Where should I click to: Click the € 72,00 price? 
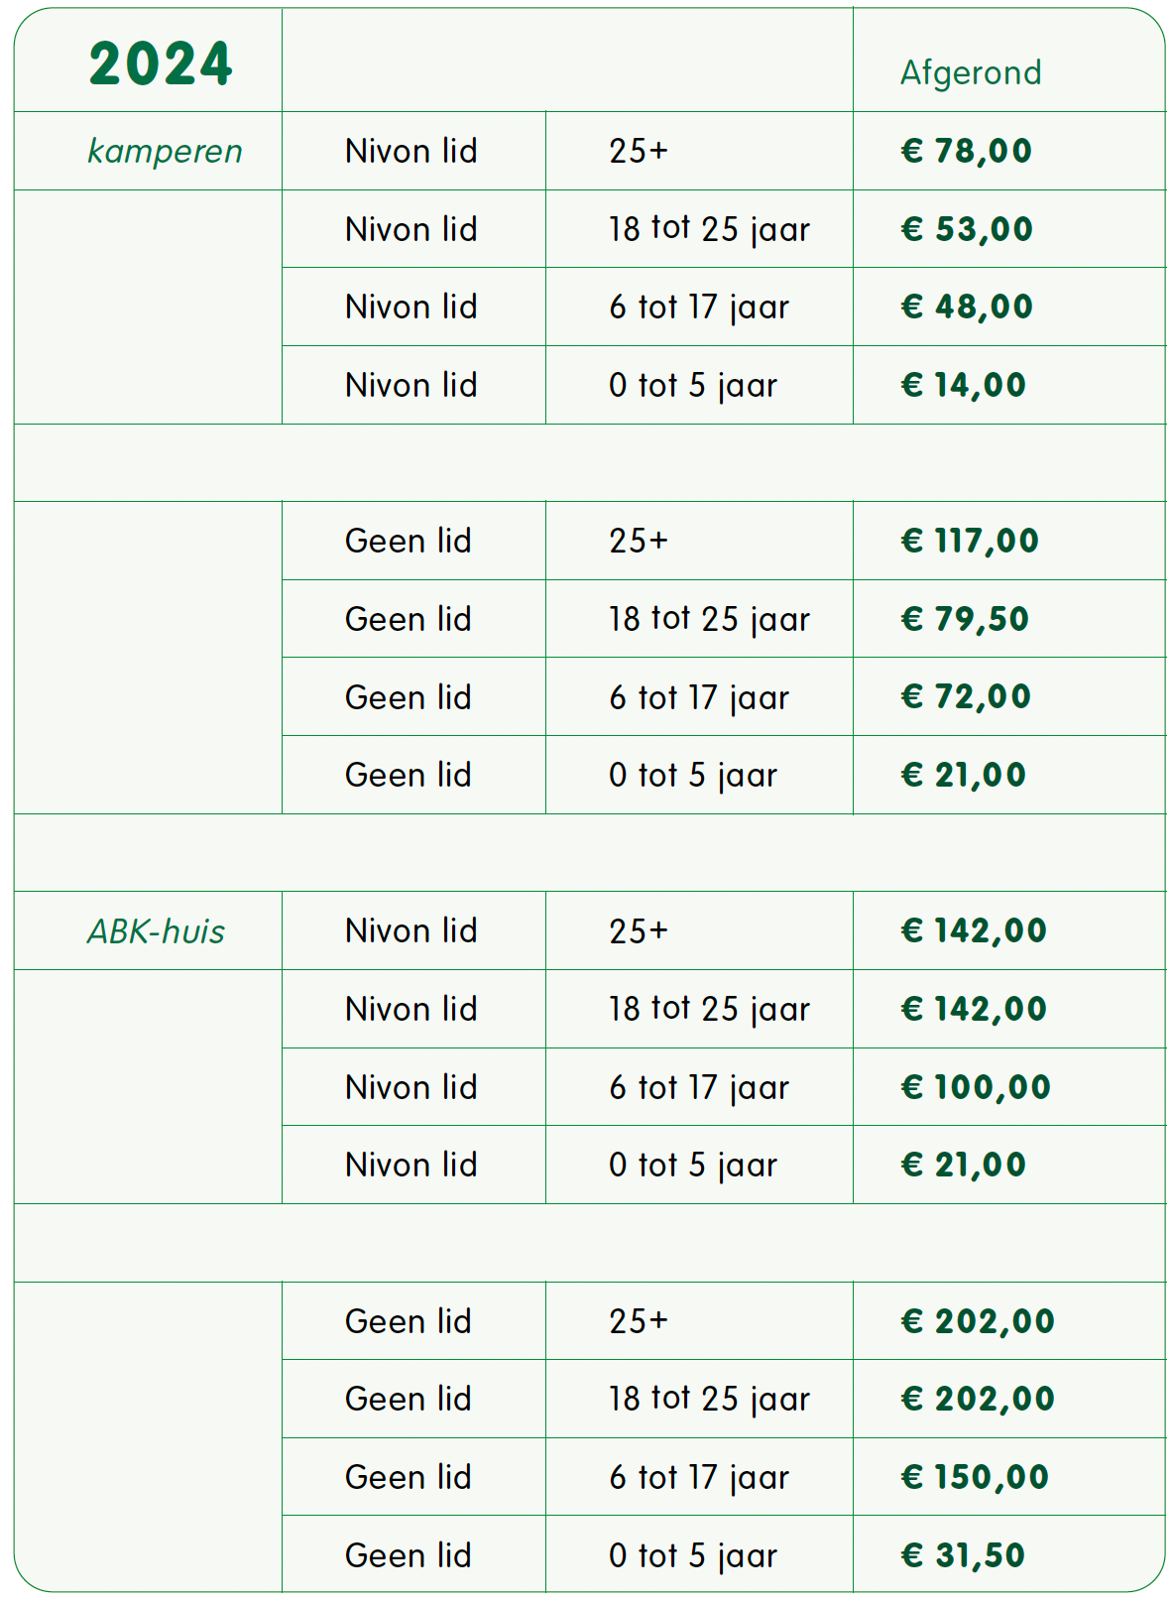[x=966, y=696]
